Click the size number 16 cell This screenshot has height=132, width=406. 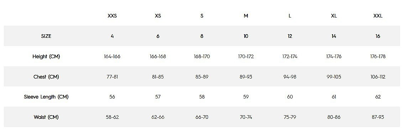[378, 36]
